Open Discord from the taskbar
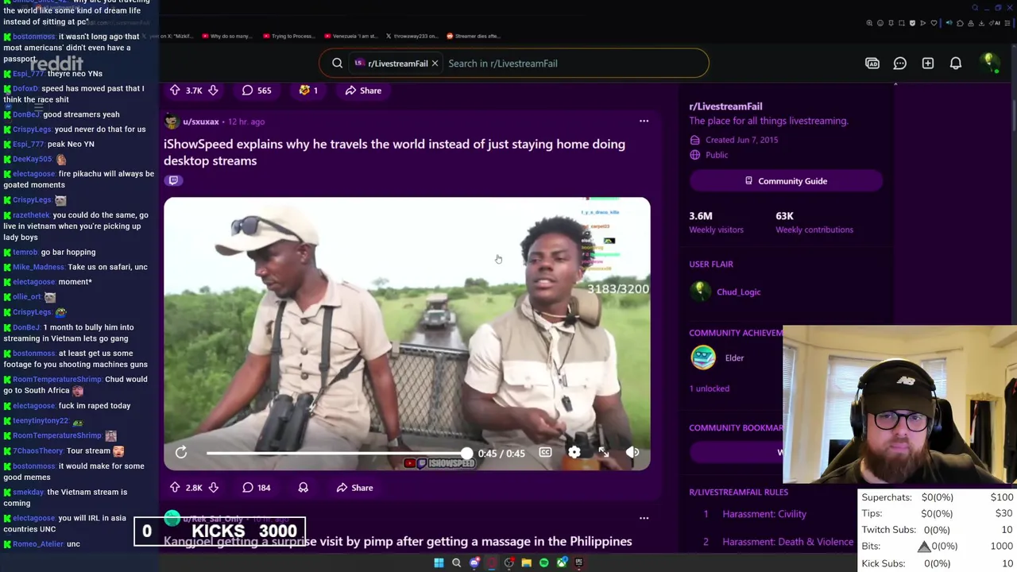The height and width of the screenshot is (572, 1017). pyautogui.click(x=474, y=562)
